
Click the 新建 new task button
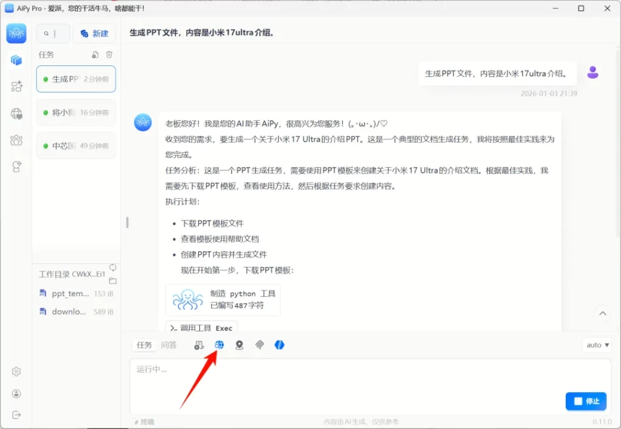click(94, 33)
